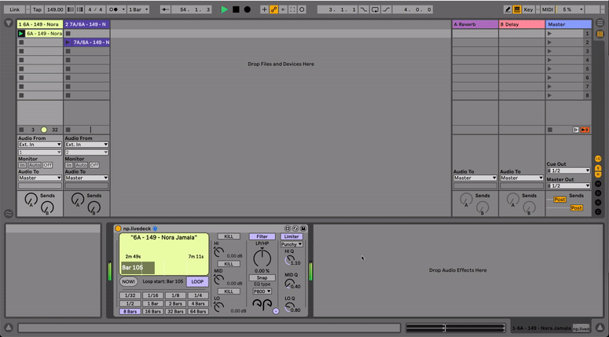Open the Cue Out dropdown
Viewport: 609px width, 337px height.
(569, 170)
